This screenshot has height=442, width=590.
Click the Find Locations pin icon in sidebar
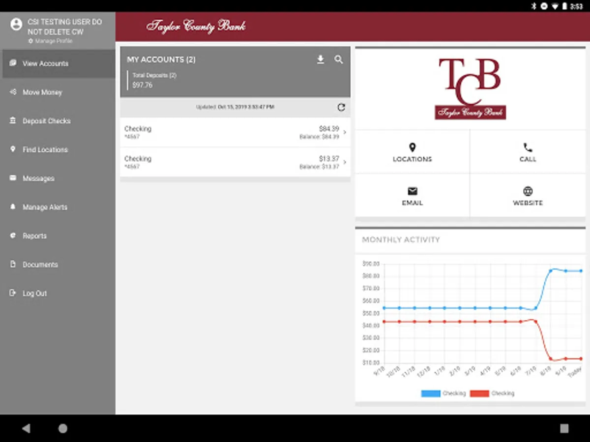13,149
